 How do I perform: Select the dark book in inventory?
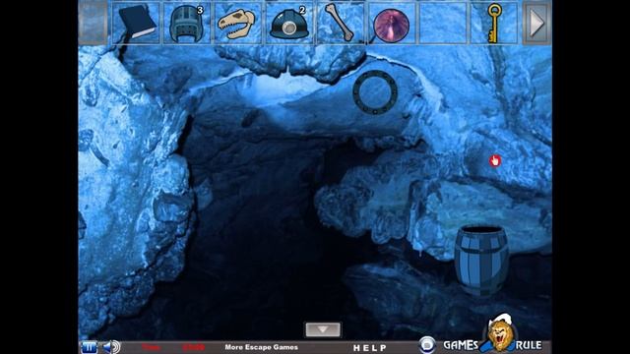click(137, 22)
